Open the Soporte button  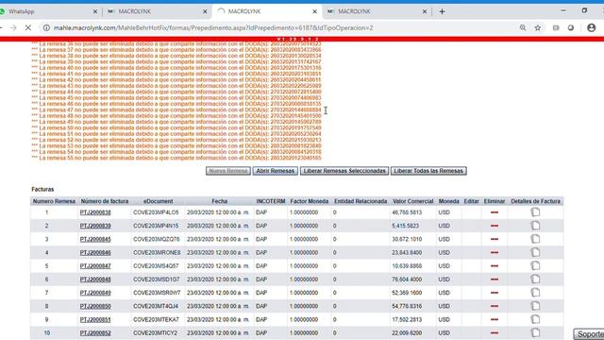click(x=589, y=334)
